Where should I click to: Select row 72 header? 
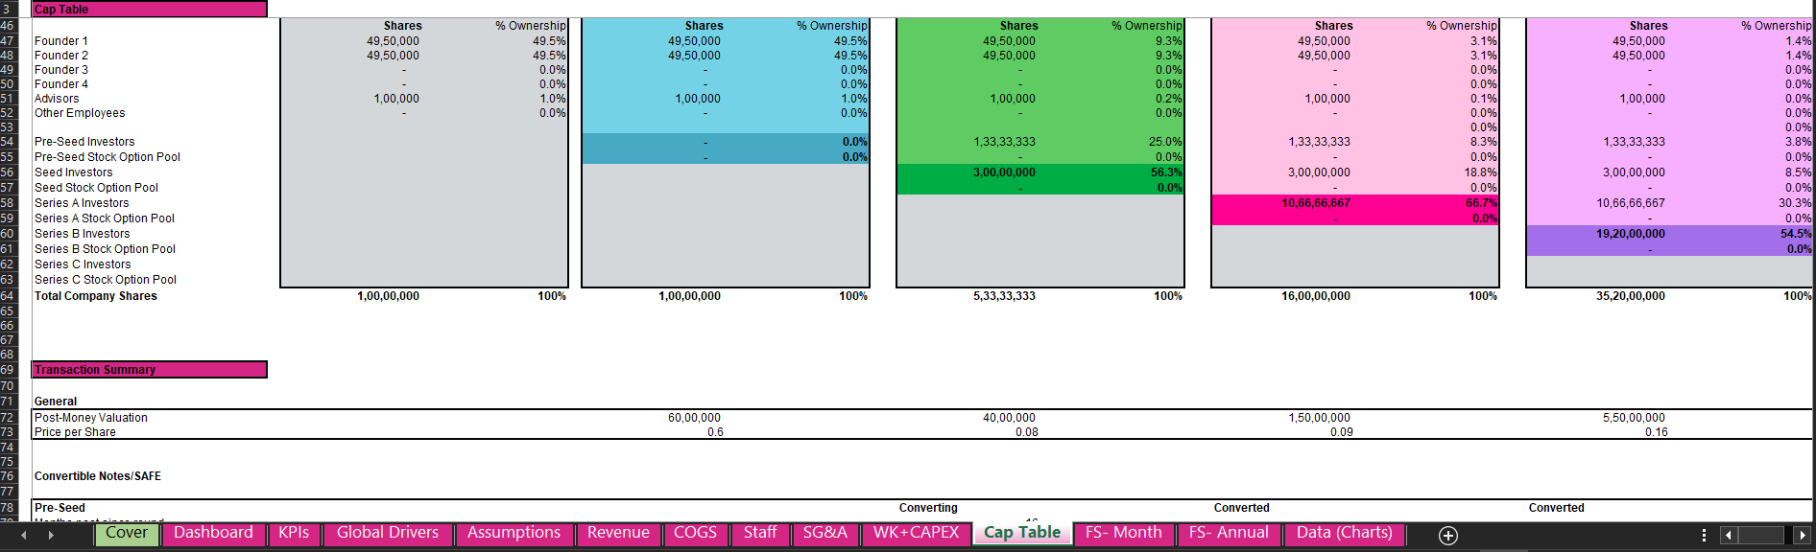click(9, 418)
